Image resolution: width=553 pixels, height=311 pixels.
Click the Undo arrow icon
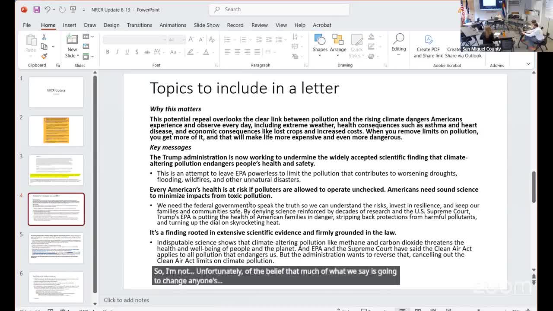[48, 10]
